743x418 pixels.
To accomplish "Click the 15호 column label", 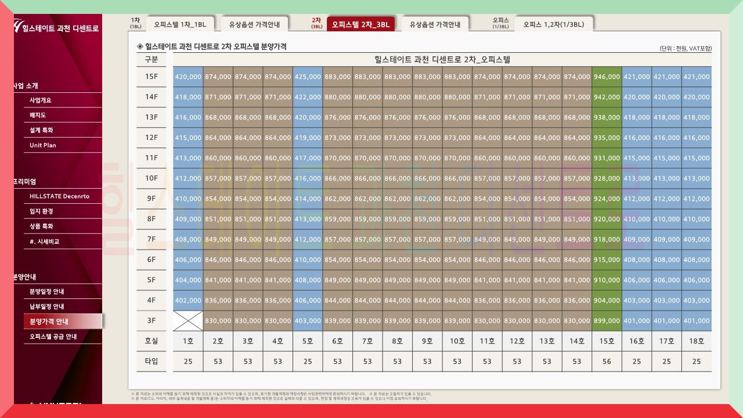I will [x=607, y=341].
